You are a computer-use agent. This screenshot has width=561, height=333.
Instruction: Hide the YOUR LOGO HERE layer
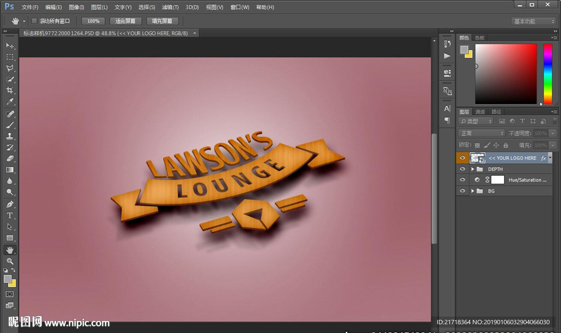click(462, 158)
